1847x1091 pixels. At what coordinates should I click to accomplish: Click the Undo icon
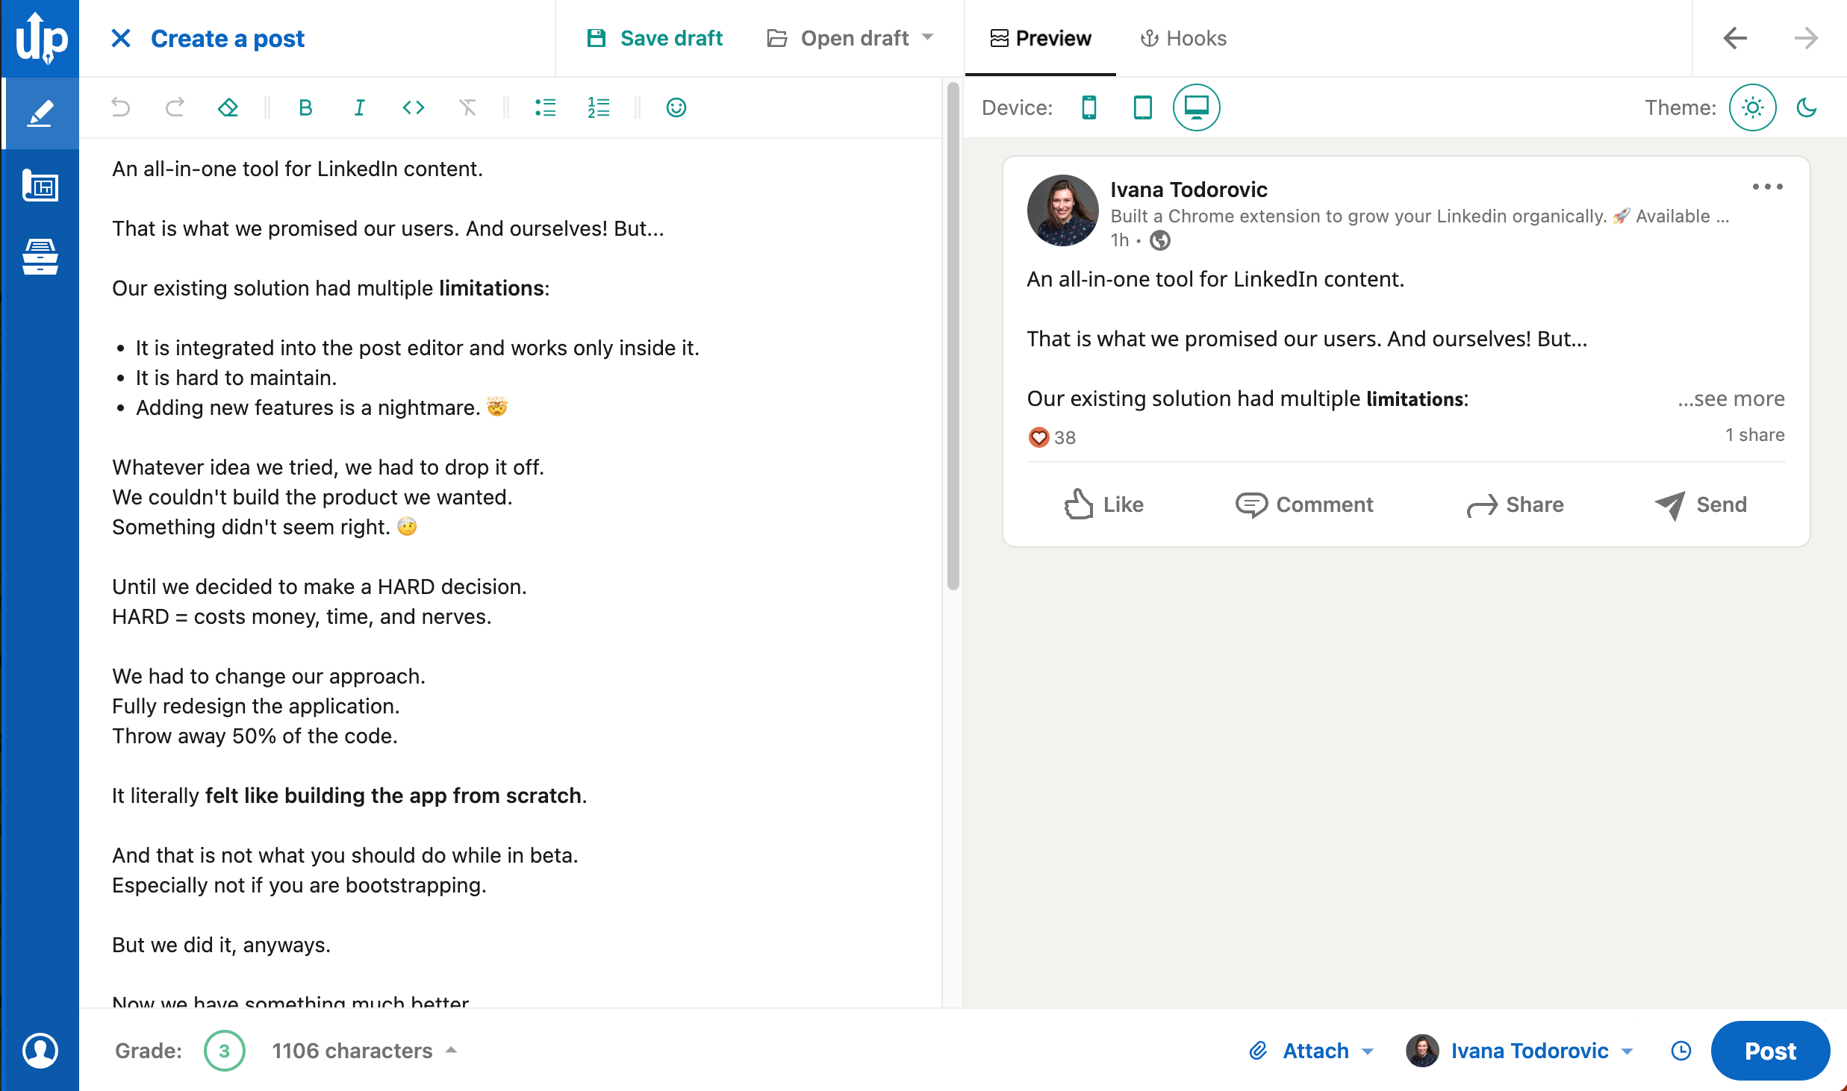[x=120, y=107]
